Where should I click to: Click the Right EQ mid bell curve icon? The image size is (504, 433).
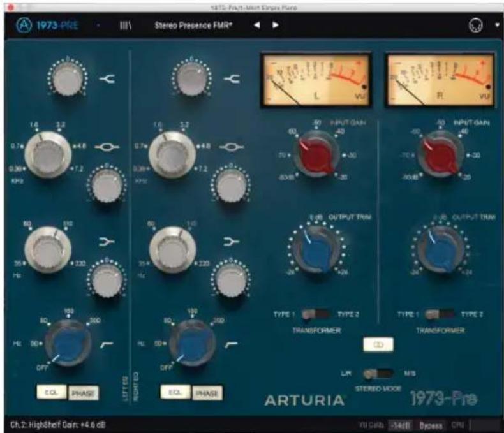point(231,147)
